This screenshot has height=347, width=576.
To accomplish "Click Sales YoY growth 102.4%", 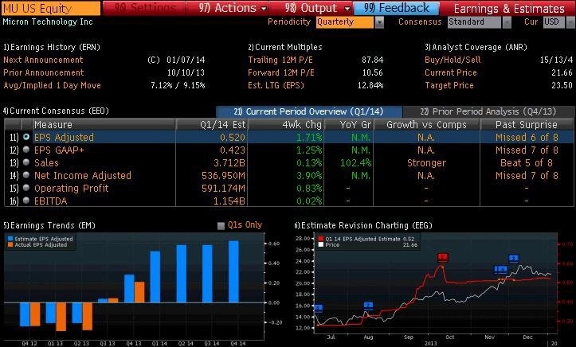I will coord(355,162).
